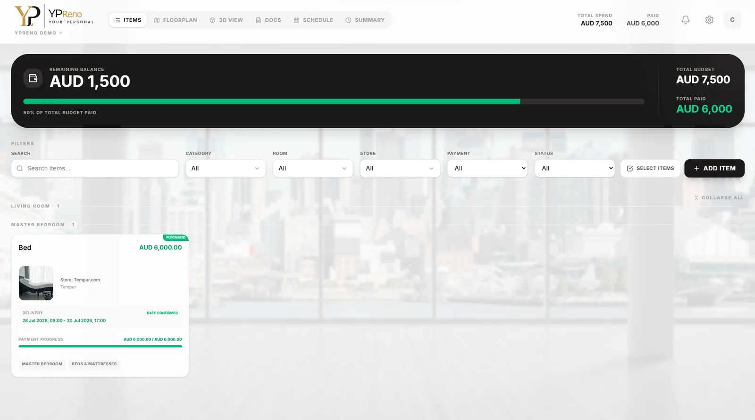The width and height of the screenshot is (755, 420).
Task: Click the Purchased badge on Bed card
Action: [176, 238]
